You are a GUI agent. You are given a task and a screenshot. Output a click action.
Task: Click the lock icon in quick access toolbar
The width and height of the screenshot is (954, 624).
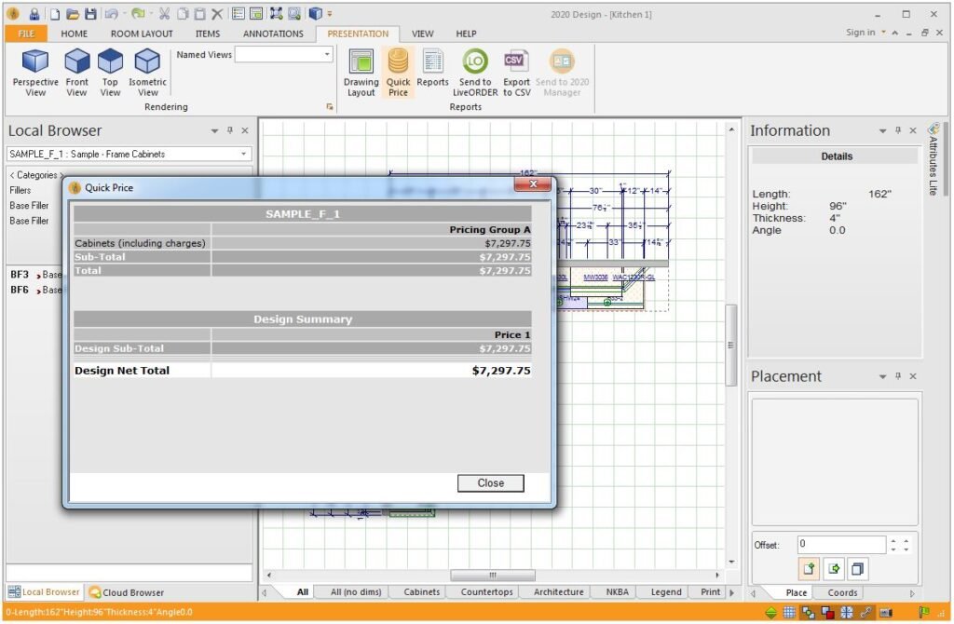pos(34,13)
